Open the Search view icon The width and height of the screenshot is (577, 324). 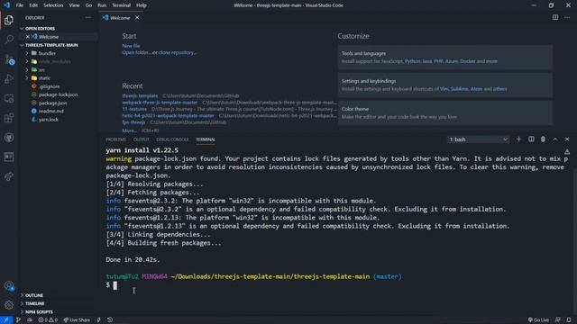(x=9, y=40)
